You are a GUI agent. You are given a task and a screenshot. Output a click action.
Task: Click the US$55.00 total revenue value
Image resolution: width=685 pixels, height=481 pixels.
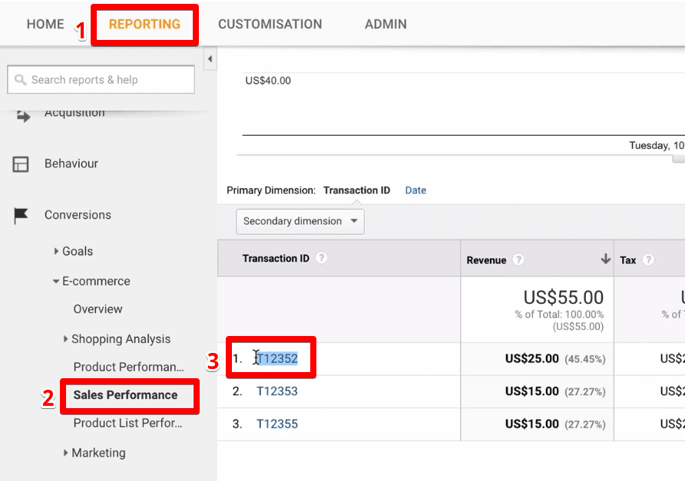tap(564, 297)
